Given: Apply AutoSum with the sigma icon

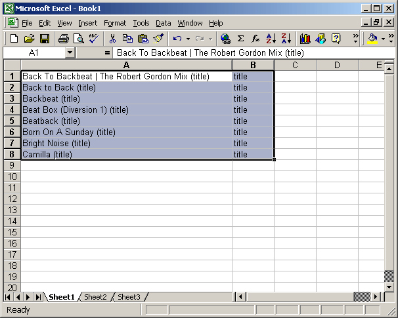Looking at the screenshot, I should pyautogui.click(x=240, y=39).
